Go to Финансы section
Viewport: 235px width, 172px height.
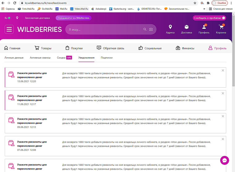pyautogui.click(x=185, y=48)
